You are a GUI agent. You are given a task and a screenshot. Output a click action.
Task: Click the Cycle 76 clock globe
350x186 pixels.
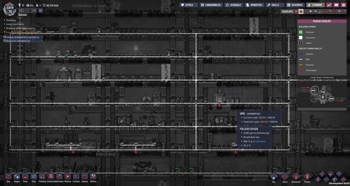(10, 10)
